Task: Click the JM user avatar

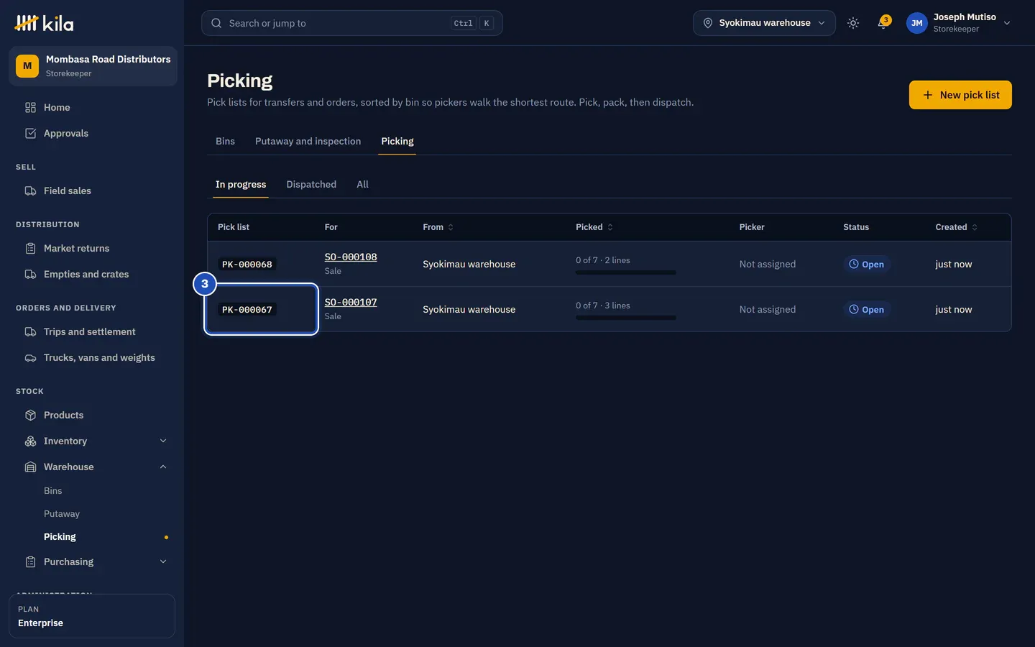Action: point(916,23)
